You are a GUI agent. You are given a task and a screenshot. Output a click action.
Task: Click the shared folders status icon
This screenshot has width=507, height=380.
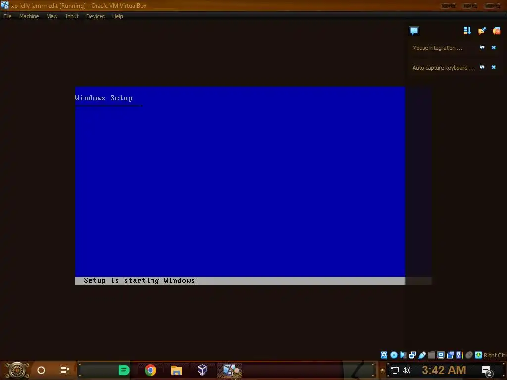coord(431,355)
